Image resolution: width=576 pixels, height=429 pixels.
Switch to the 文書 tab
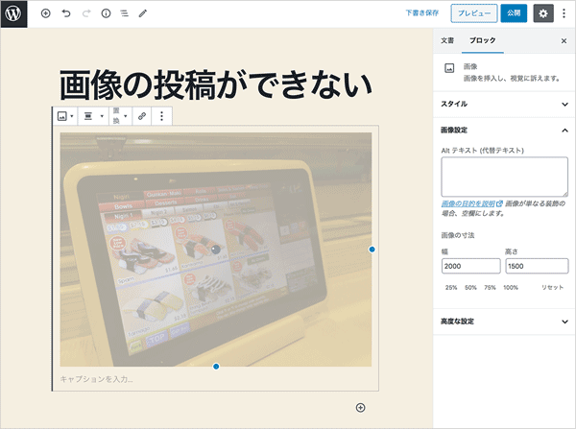pyautogui.click(x=447, y=40)
